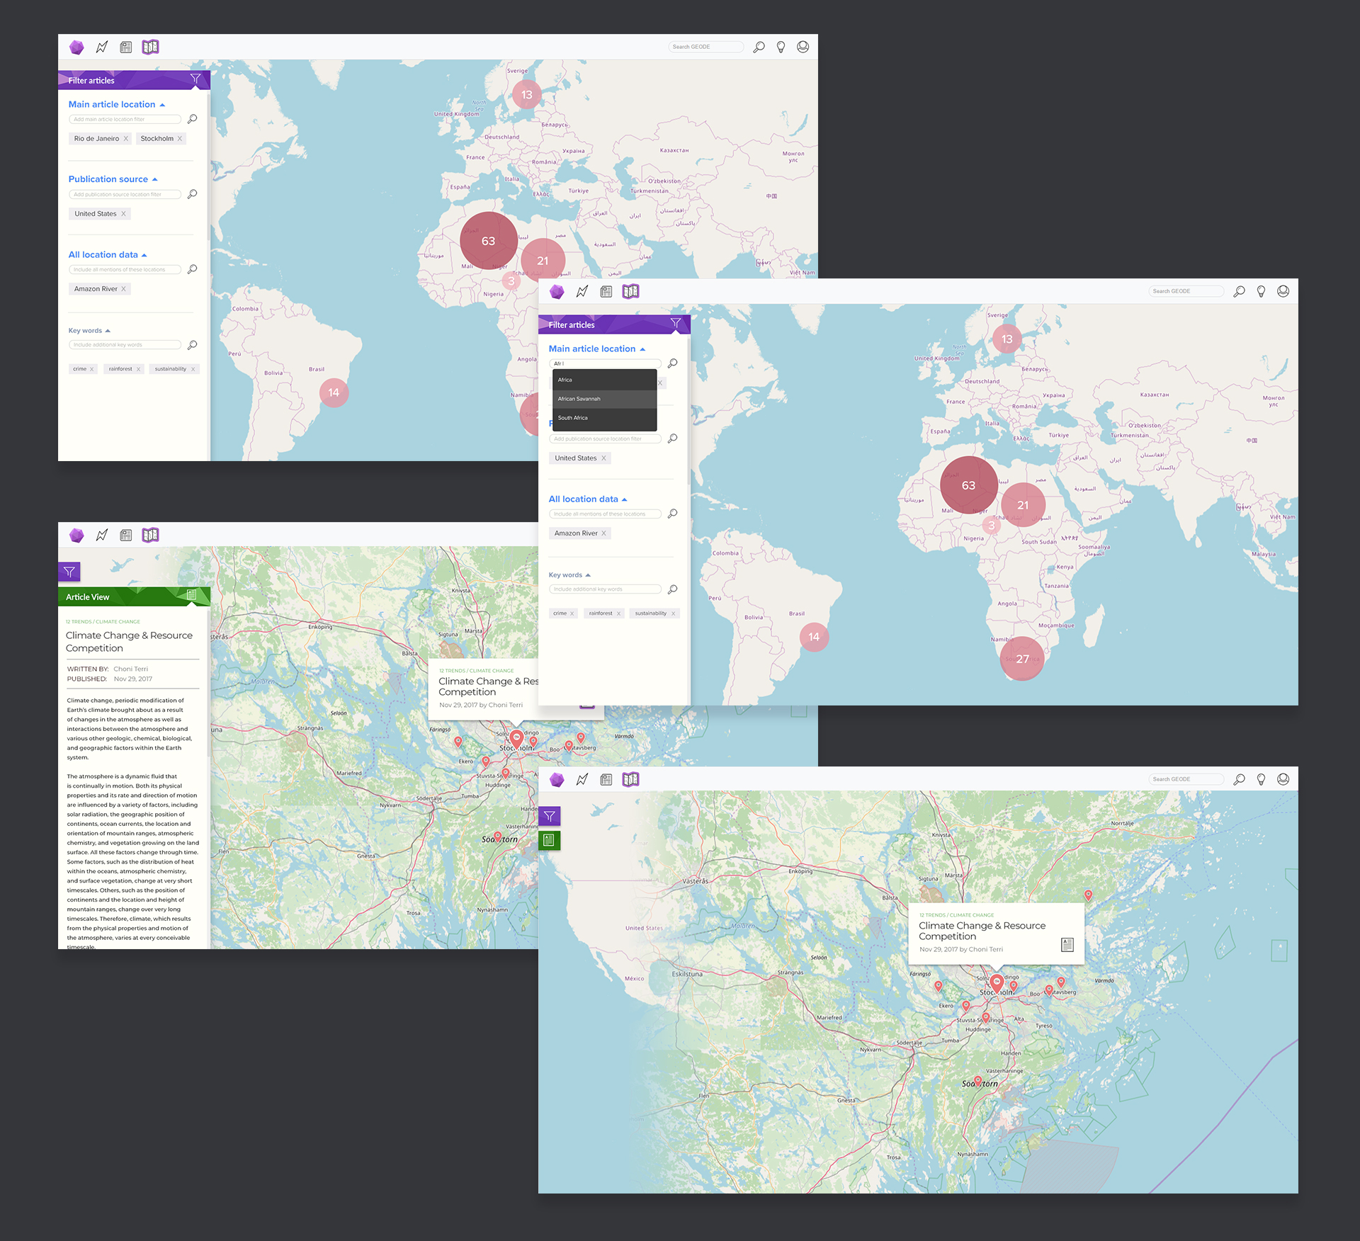The height and width of the screenshot is (1241, 1360).
Task: Click 12 TRENDS / CLIMATE CHANGE link in Article View panel
Action: pyautogui.click(x=103, y=622)
